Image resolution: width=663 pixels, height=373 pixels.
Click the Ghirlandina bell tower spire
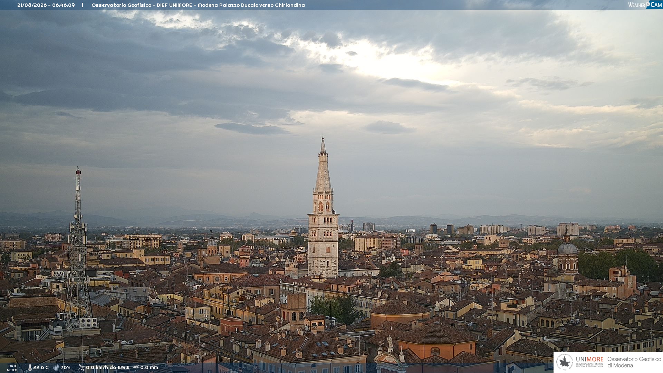[x=323, y=164]
